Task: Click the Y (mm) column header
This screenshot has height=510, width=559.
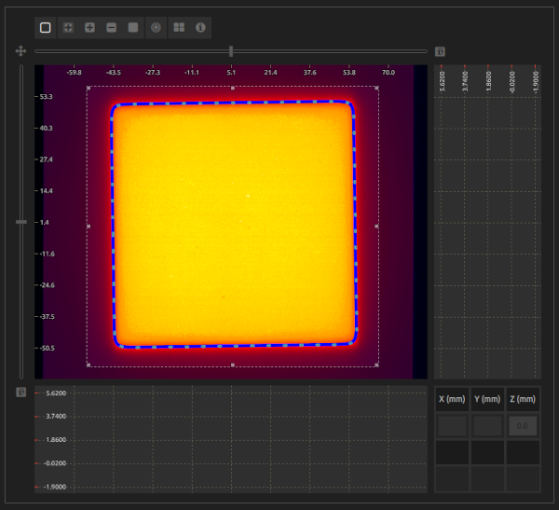Action: [x=487, y=399]
